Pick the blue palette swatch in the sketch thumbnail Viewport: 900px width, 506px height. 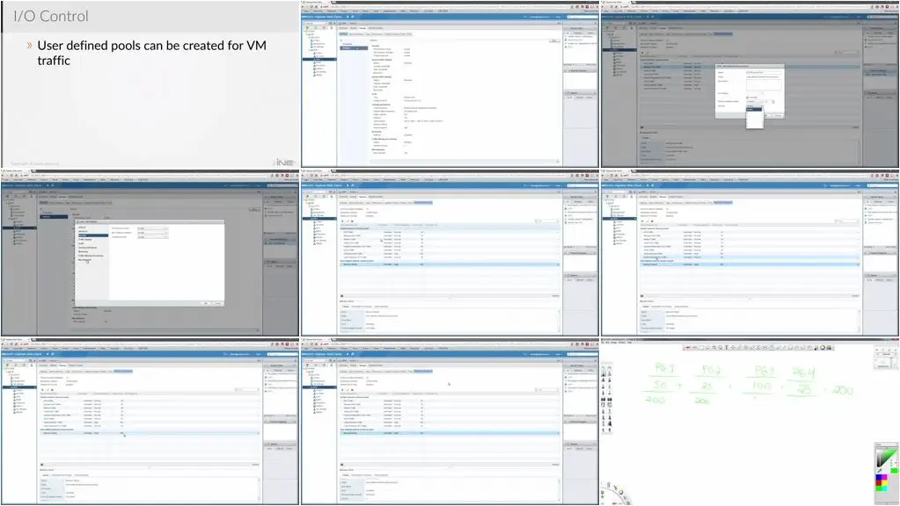click(880, 477)
